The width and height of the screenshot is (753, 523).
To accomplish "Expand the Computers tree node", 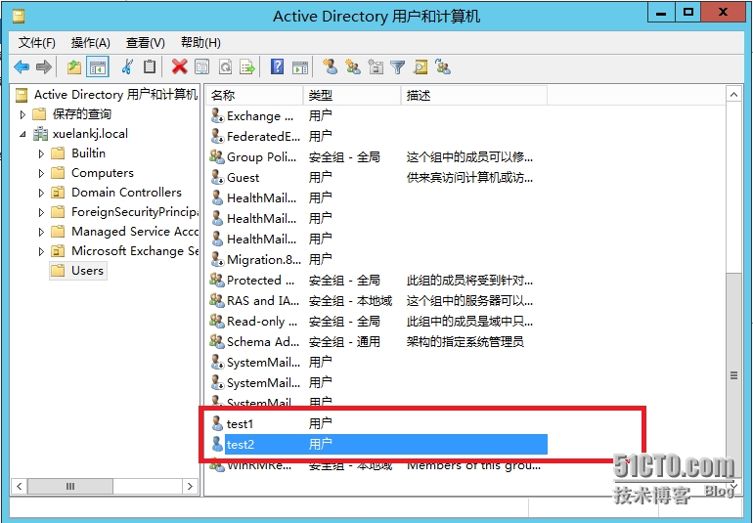I will [41, 173].
